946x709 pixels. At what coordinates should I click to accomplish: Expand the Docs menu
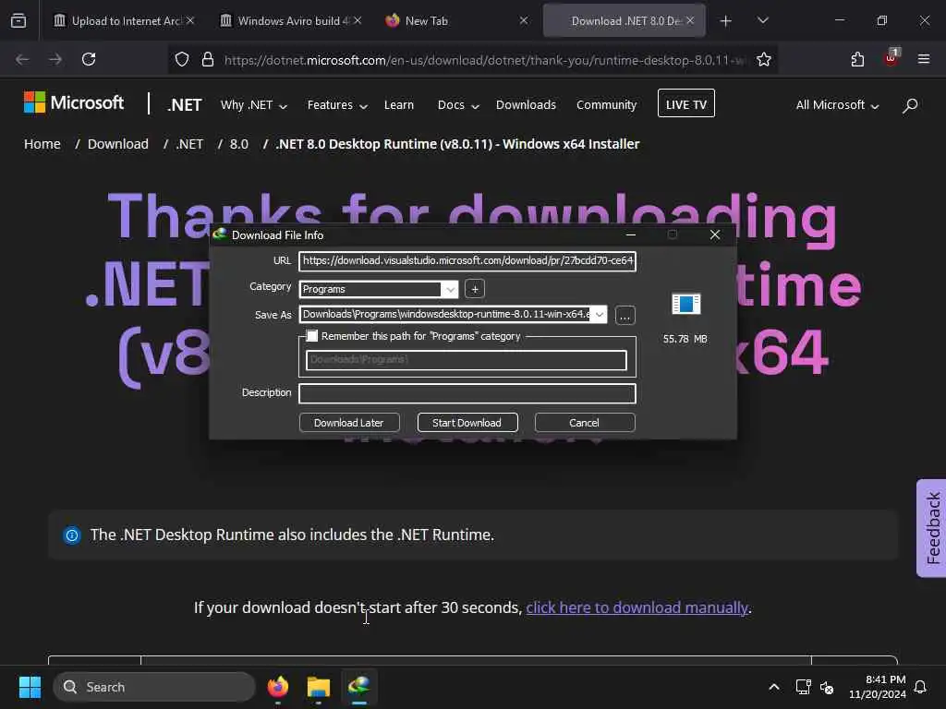[458, 105]
